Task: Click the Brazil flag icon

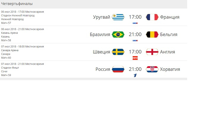Action: (118, 35)
